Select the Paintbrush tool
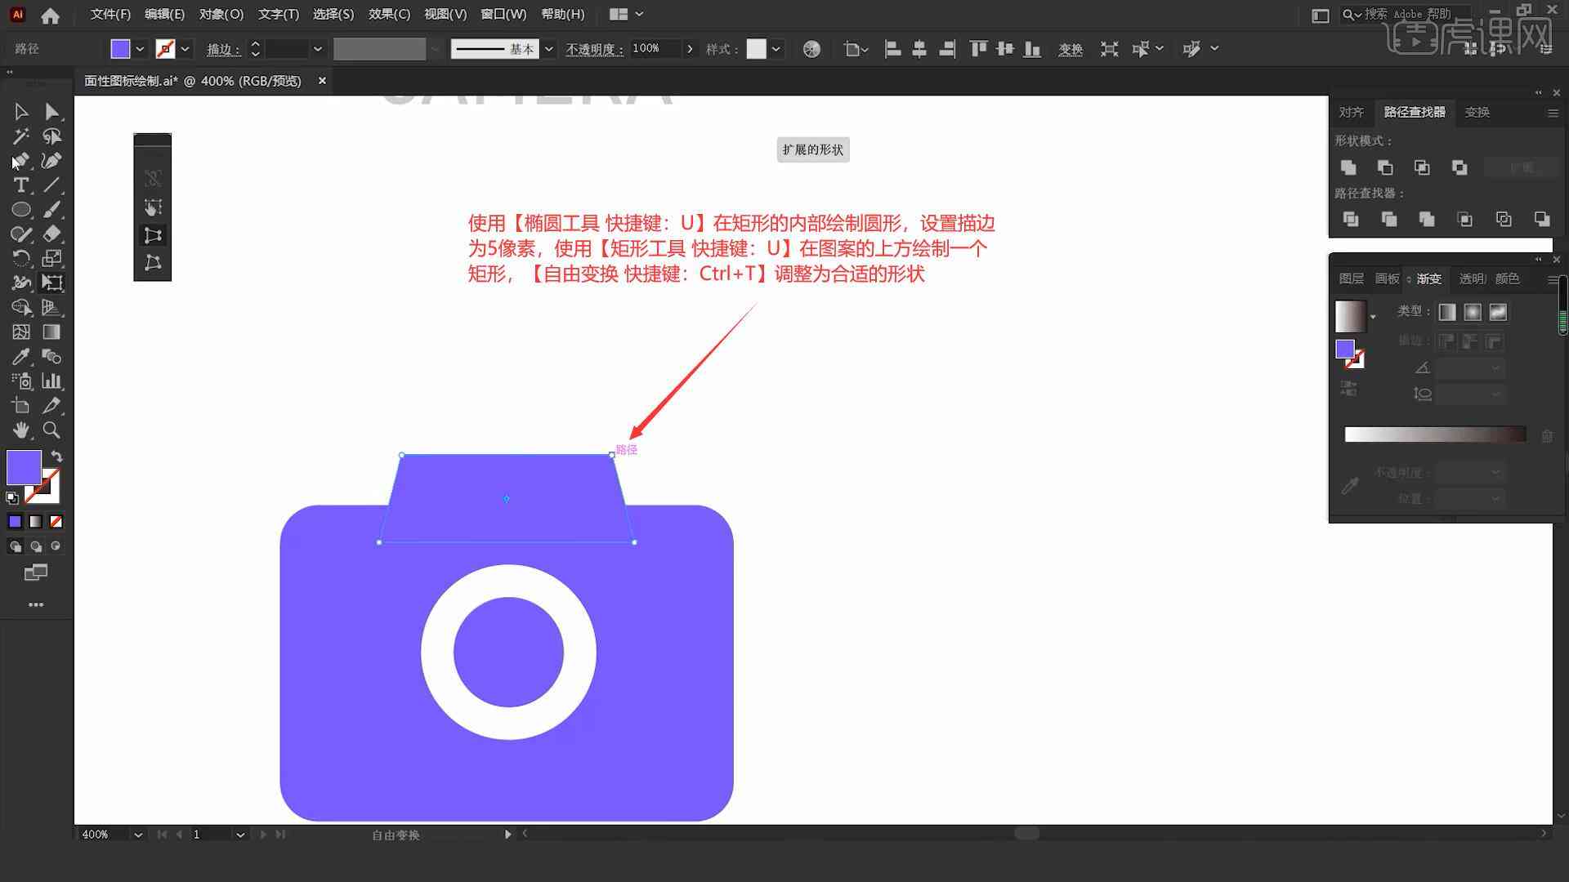 click(51, 209)
